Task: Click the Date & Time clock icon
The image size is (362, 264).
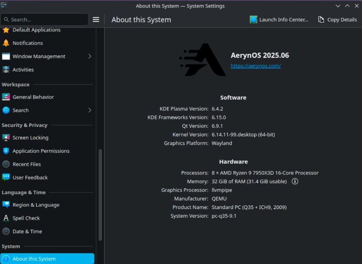Action: (x=7, y=231)
